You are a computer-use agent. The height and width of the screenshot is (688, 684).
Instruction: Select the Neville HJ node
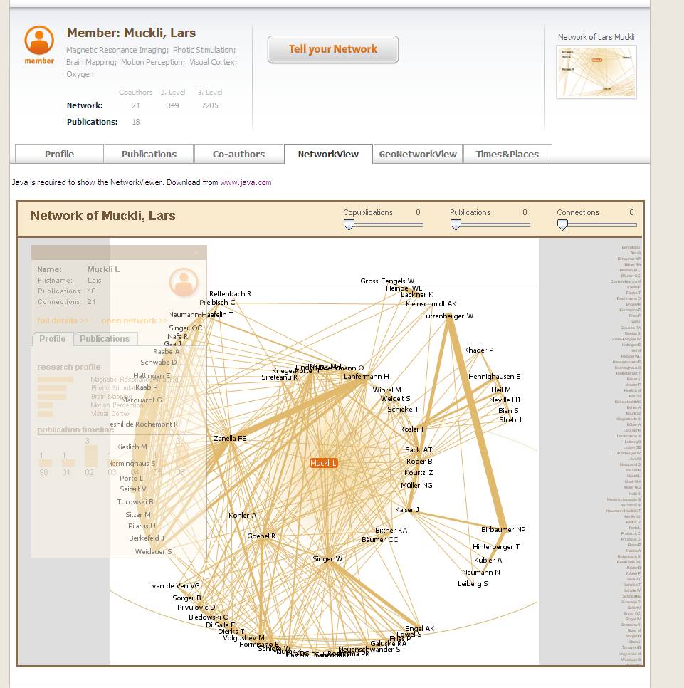tap(505, 400)
